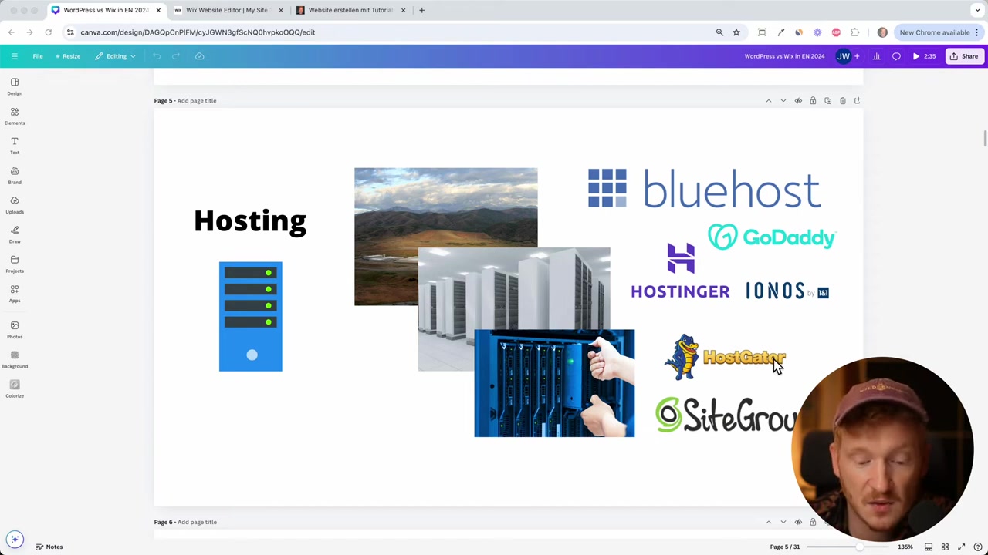Expand the Chrome tab search dropdown
988x555 pixels.
977,10
